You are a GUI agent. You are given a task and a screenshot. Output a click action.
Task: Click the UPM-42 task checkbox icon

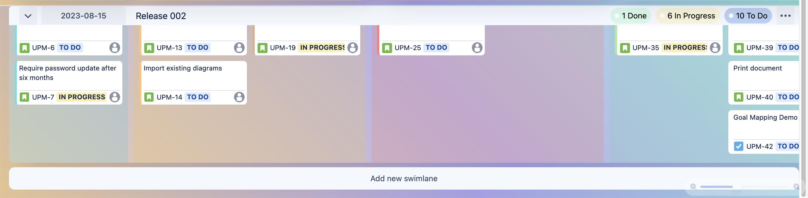pyautogui.click(x=738, y=146)
